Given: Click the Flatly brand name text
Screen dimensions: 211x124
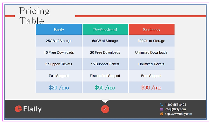Looking at the screenshot, I should pos(32,109).
